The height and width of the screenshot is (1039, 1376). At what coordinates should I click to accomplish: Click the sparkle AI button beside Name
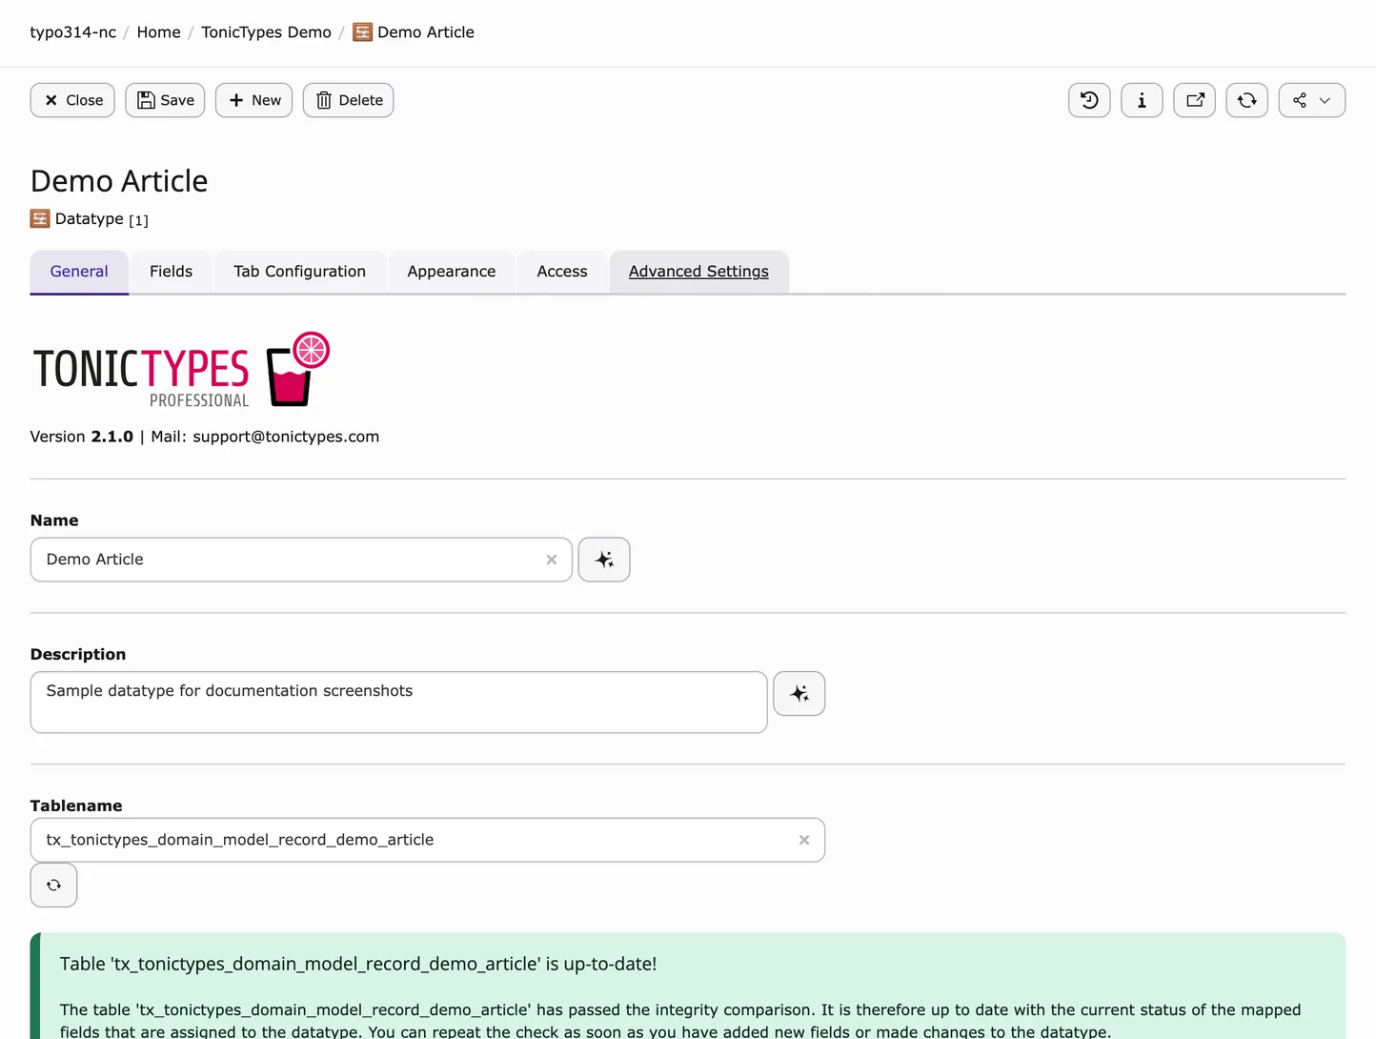[x=604, y=560]
